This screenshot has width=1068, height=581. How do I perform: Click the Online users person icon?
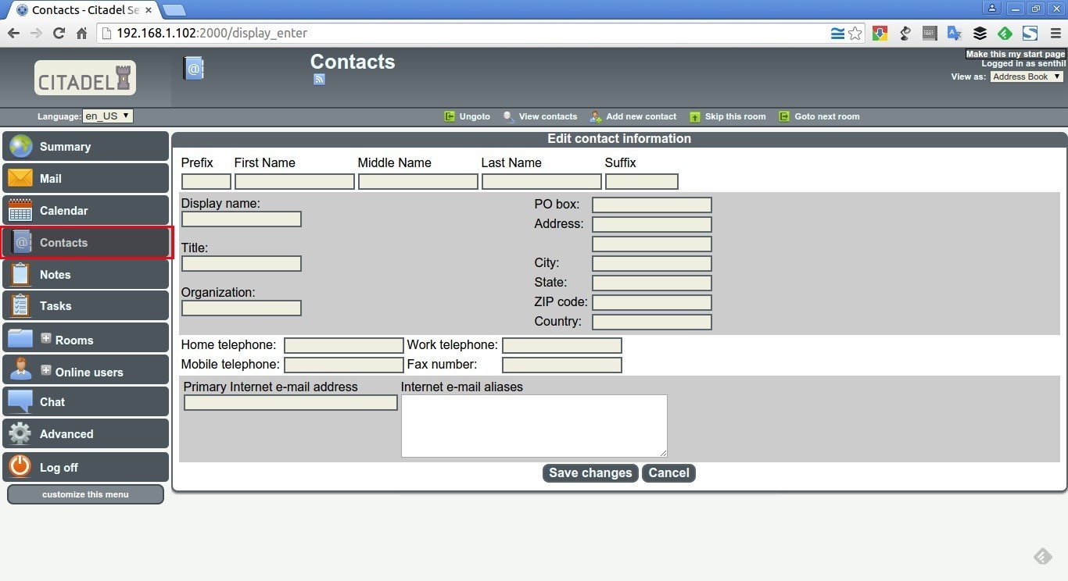[20, 369]
